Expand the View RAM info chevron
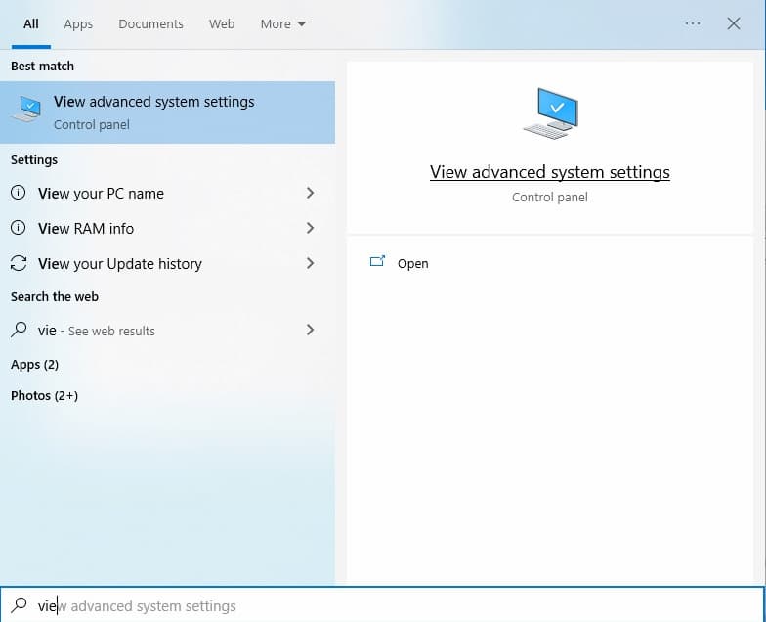The width and height of the screenshot is (766, 622). (310, 228)
